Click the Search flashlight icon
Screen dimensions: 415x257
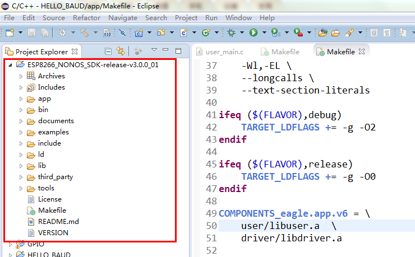tap(349, 32)
